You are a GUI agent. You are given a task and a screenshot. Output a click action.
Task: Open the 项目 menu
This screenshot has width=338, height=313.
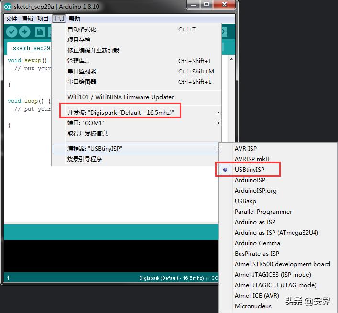pos(43,19)
